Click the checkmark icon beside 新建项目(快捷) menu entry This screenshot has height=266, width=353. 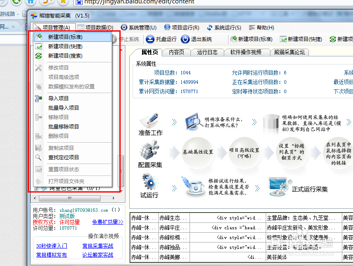pos(39,46)
